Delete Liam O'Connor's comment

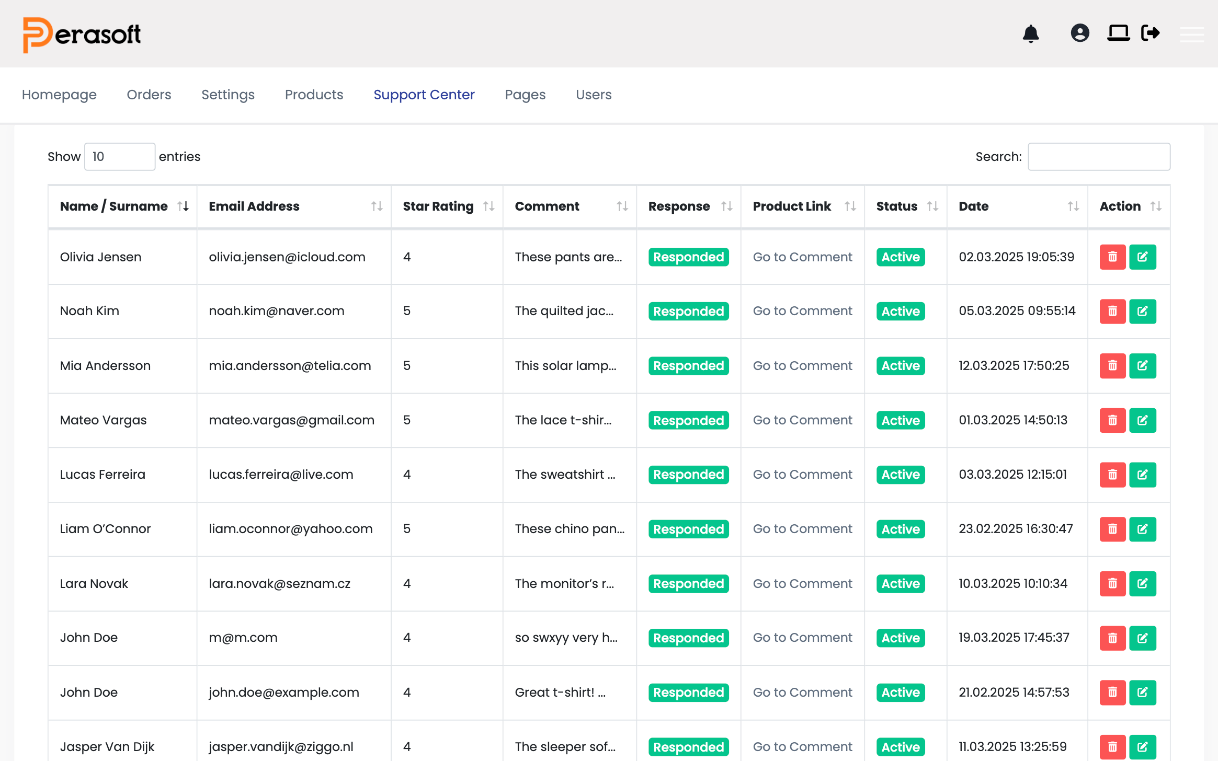click(1112, 529)
